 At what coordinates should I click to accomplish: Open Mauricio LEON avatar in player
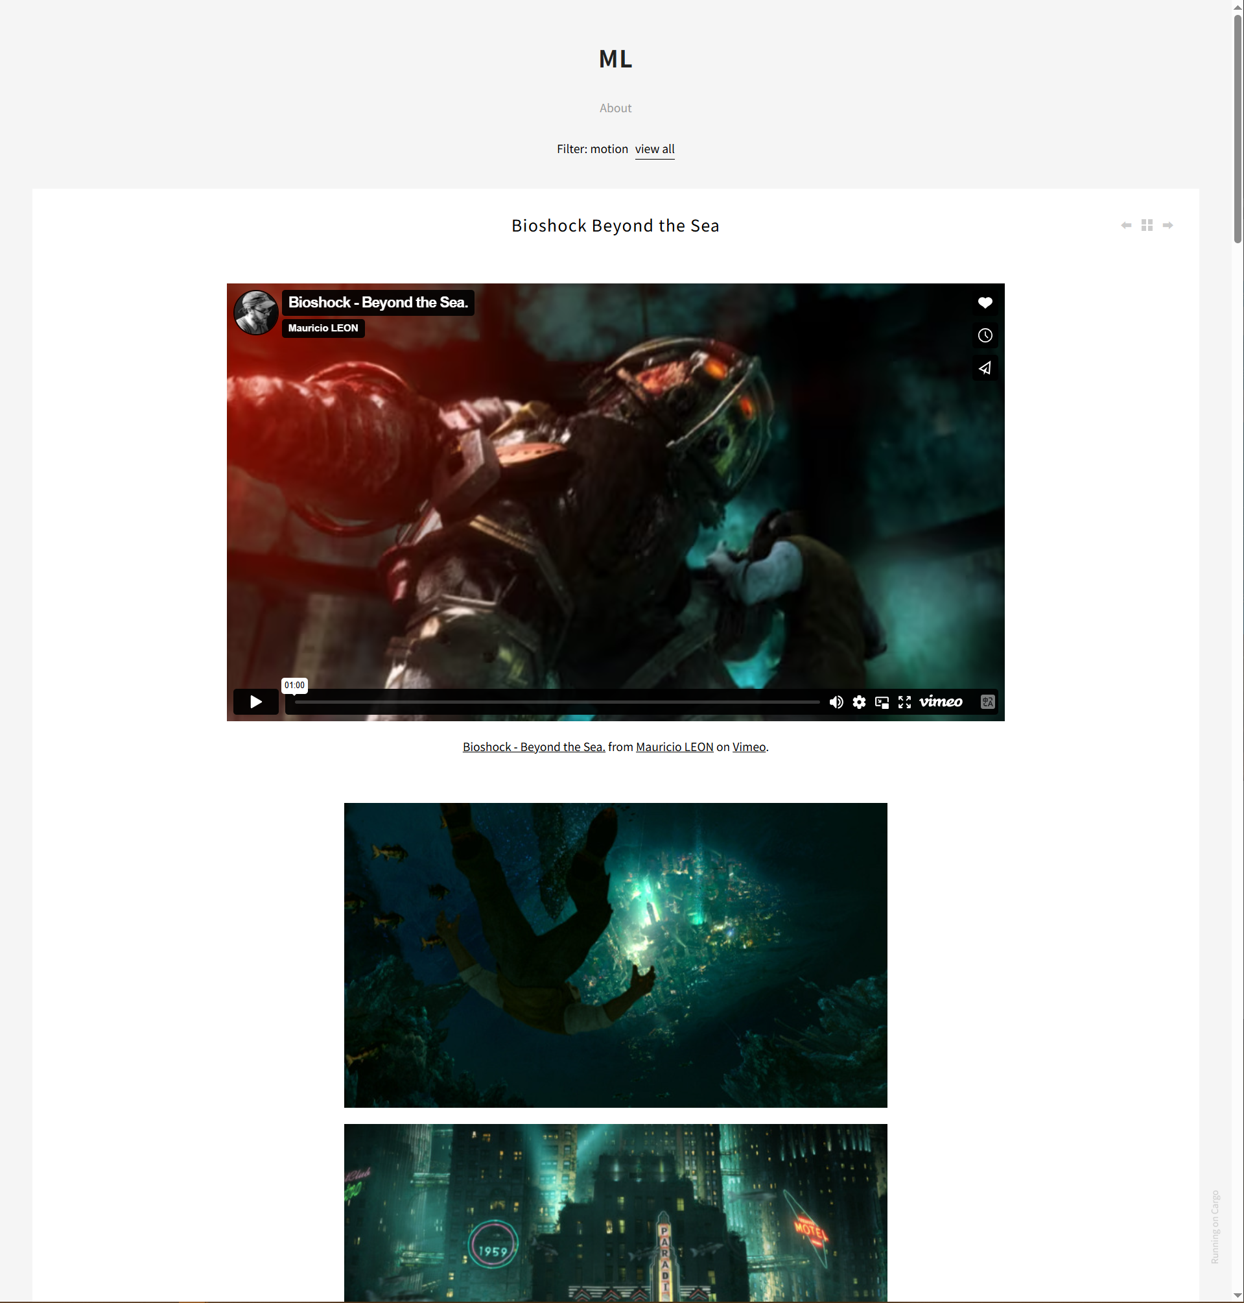(255, 312)
